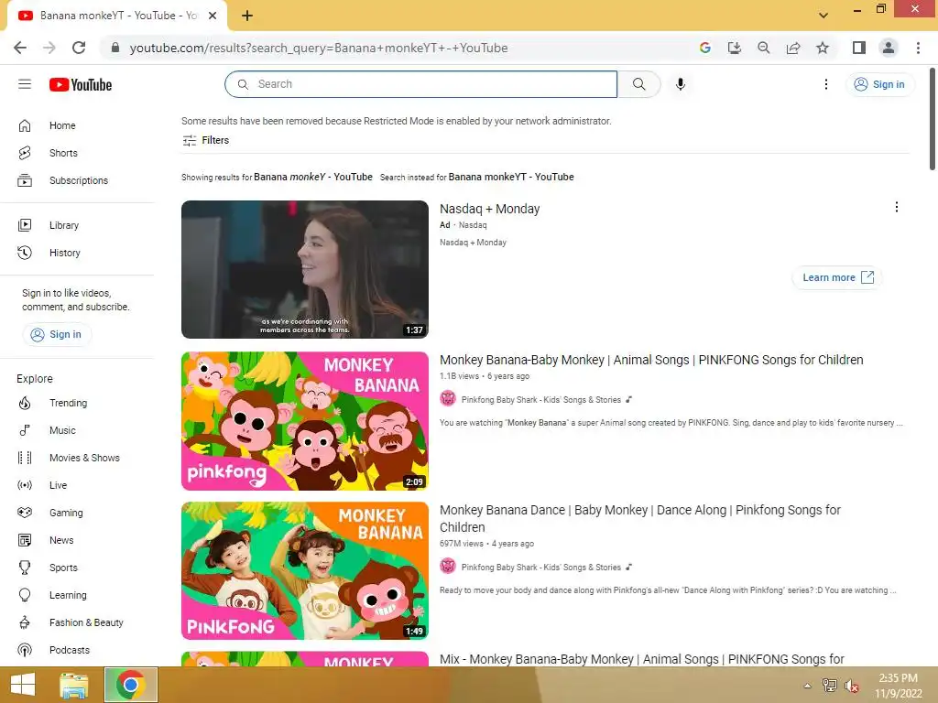Click the zoom magnifier icon in address bar
Screen dimensions: 938x703
pyautogui.click(x=764, y=48)
